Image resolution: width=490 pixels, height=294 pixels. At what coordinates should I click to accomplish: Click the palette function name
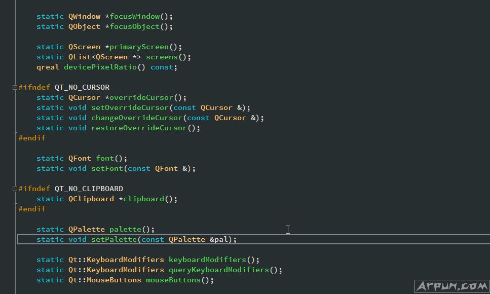click(x=125, y=229)
